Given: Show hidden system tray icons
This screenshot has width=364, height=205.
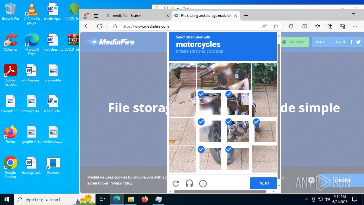Looking at the screenshot, I should point(307,199).
